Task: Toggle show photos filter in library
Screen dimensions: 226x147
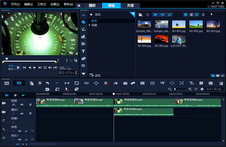Action: [x=162, y=15]
